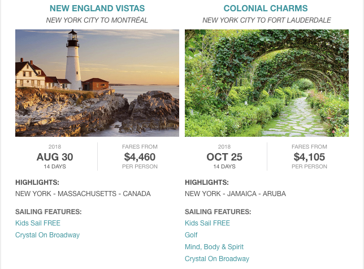This screenshot has height=269, width=364.
Task: Open Kids Sail FREE under Colonial Charms
Action: 207,223
